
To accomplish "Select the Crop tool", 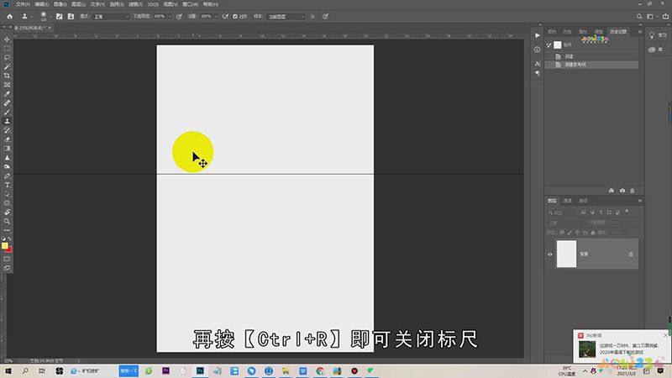I will pos(7,76).
